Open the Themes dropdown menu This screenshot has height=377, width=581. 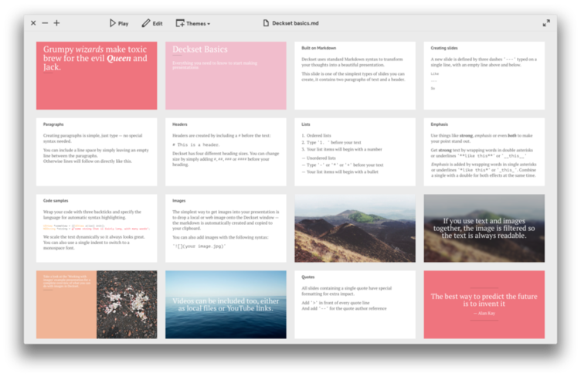[x=193, y=23]
